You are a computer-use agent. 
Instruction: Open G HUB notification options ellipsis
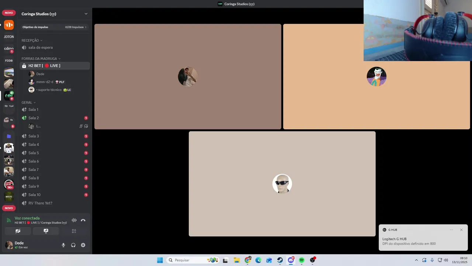(x=451, y=230)
